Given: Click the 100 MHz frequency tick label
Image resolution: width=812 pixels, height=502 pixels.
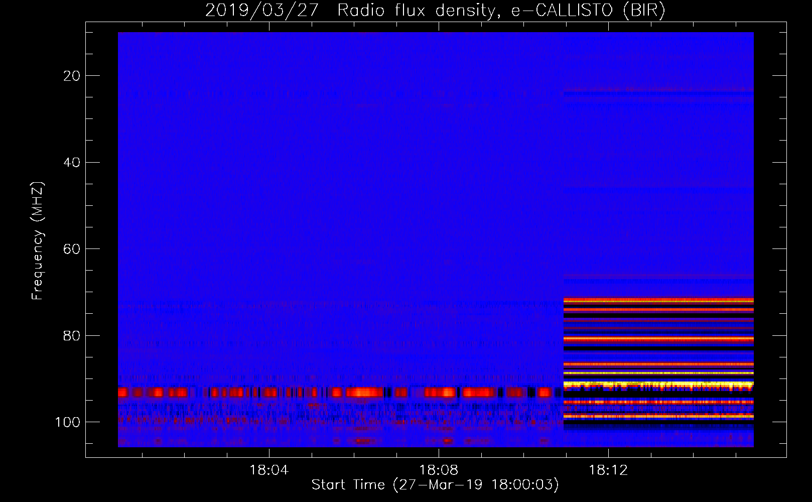Looking at the screenshot, I should [x=68, y=422].
